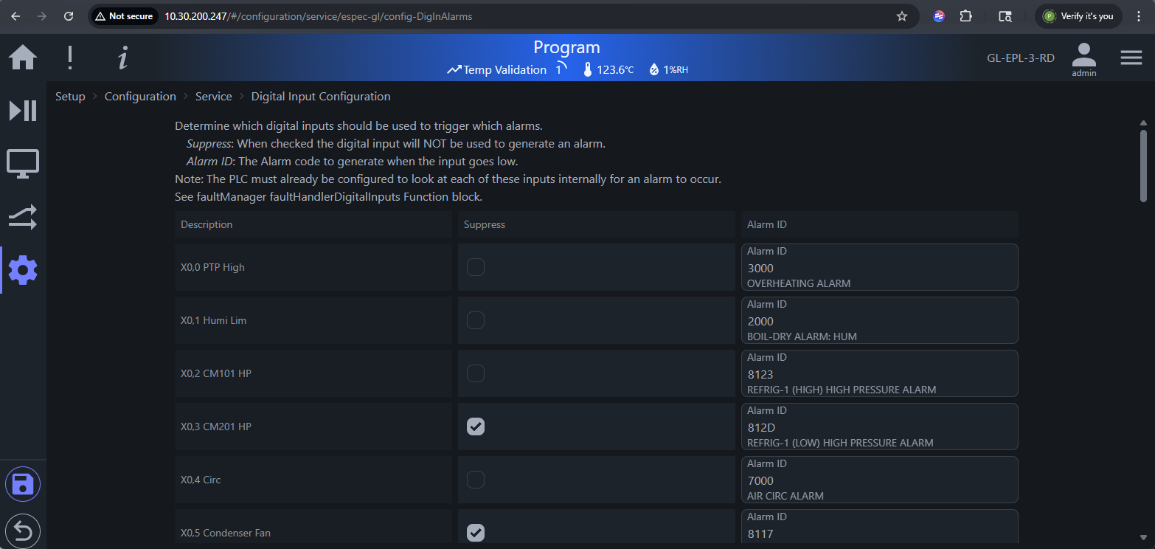
Task: Reload the page in browser
Action: point(69,16)
